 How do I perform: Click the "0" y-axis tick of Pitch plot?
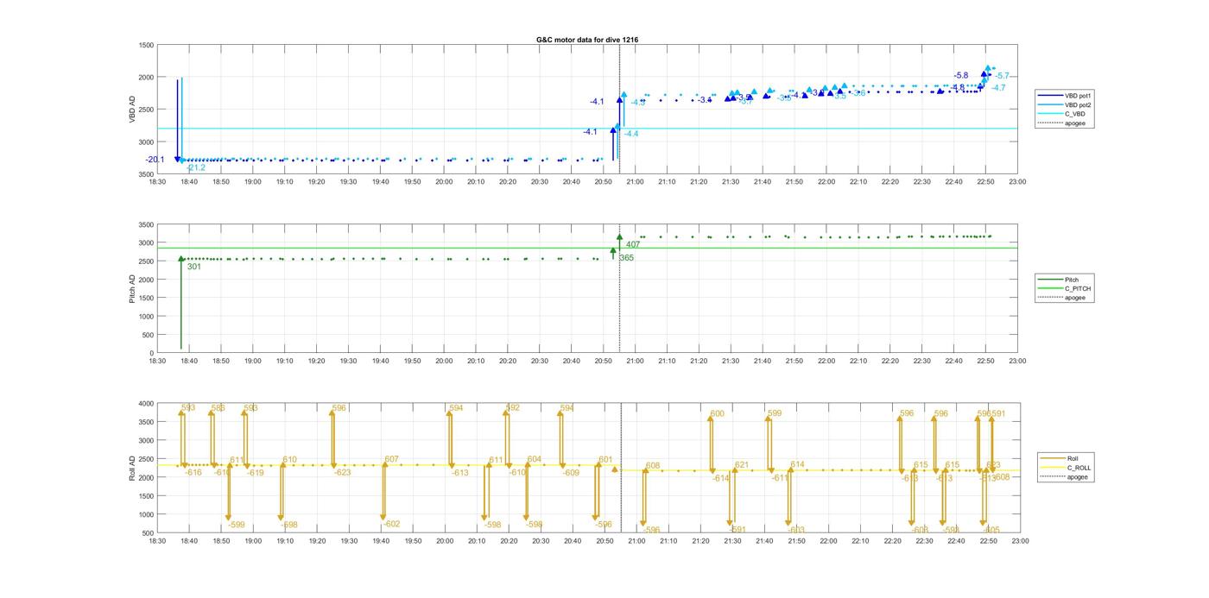152,354
